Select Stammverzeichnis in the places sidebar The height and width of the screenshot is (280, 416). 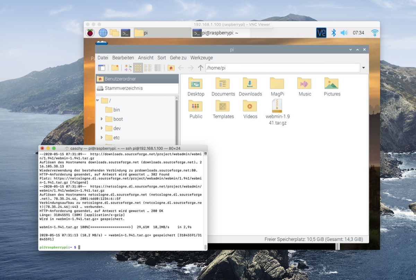(x=123, y=88)
